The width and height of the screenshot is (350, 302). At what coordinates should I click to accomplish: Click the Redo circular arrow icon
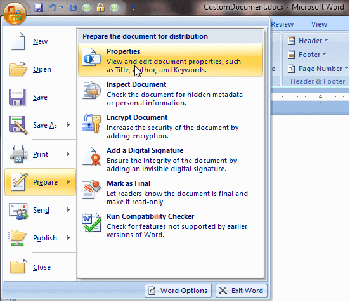click(x=73, y=8)
